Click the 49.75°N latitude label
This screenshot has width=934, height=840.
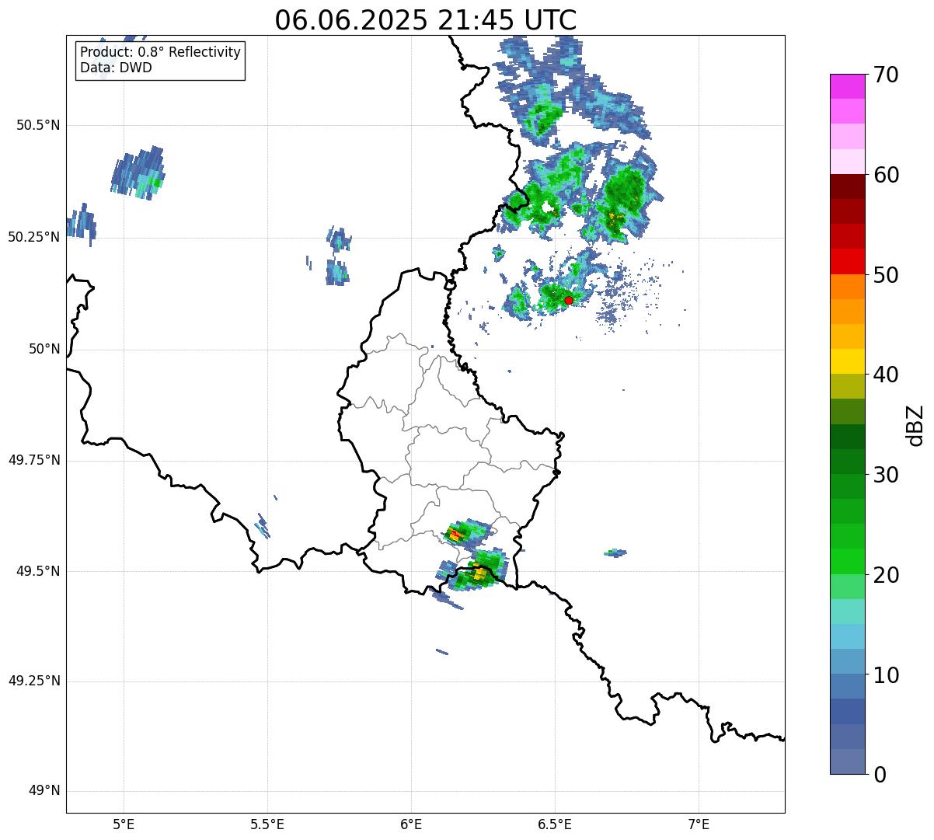click(34, 460)
